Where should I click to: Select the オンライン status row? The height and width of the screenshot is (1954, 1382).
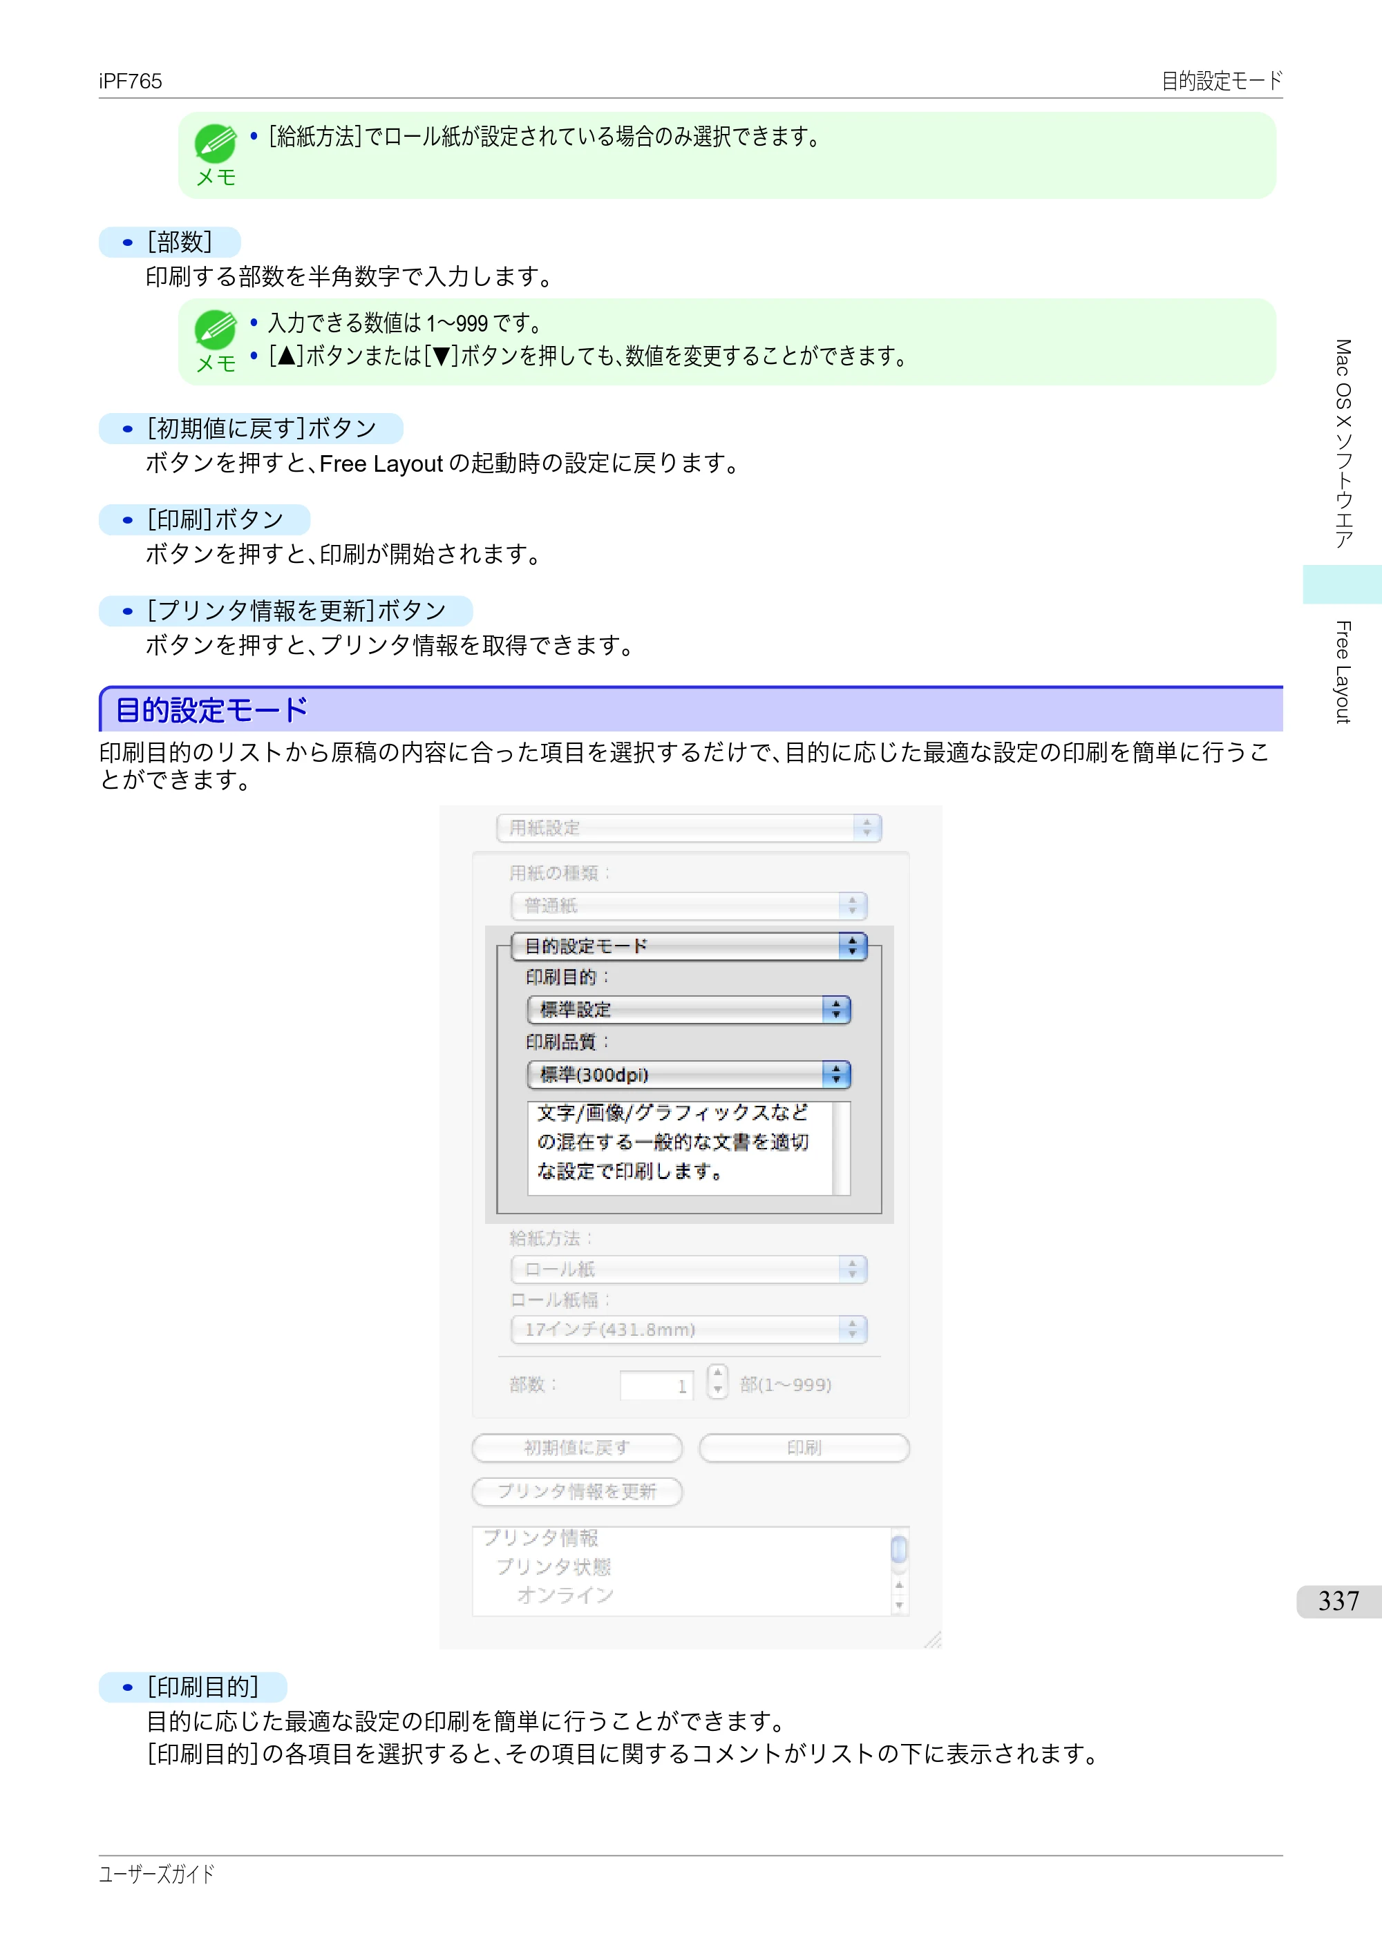point(565,1595)
